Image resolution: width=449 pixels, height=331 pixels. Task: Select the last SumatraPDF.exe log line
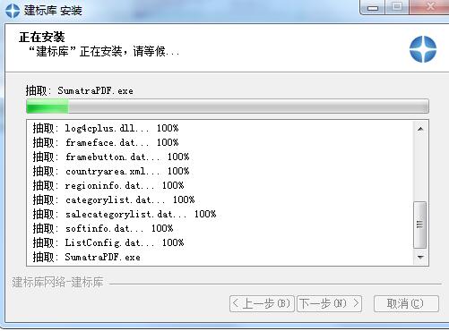(x=87, y=257)
